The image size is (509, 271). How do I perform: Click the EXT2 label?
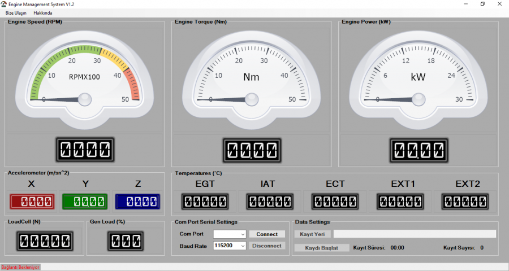tap(468, 184)
